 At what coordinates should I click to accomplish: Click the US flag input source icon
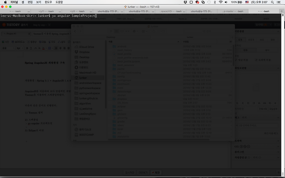point(247,2)
